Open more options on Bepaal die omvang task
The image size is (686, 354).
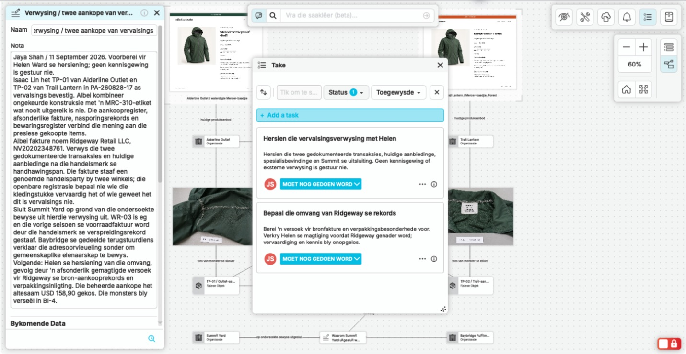pyautogui.click(x=422, y=259)
